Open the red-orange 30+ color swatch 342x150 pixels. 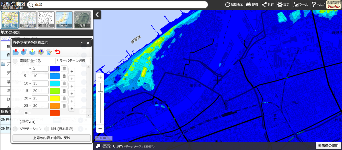55,113
